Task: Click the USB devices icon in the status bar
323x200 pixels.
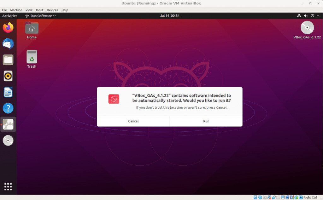Action: click(274, 197)
